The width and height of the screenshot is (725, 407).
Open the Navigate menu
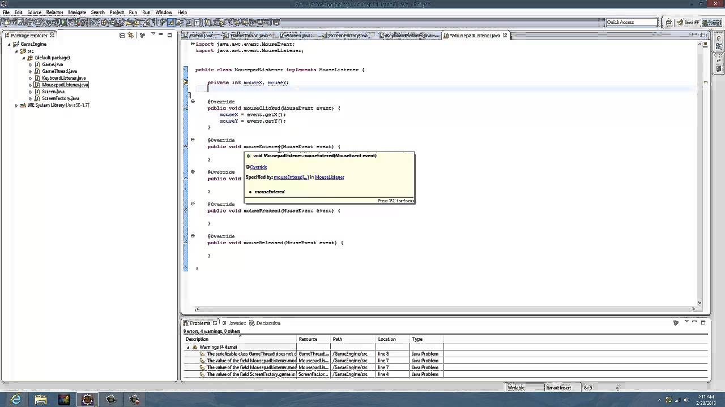(77, 12)
